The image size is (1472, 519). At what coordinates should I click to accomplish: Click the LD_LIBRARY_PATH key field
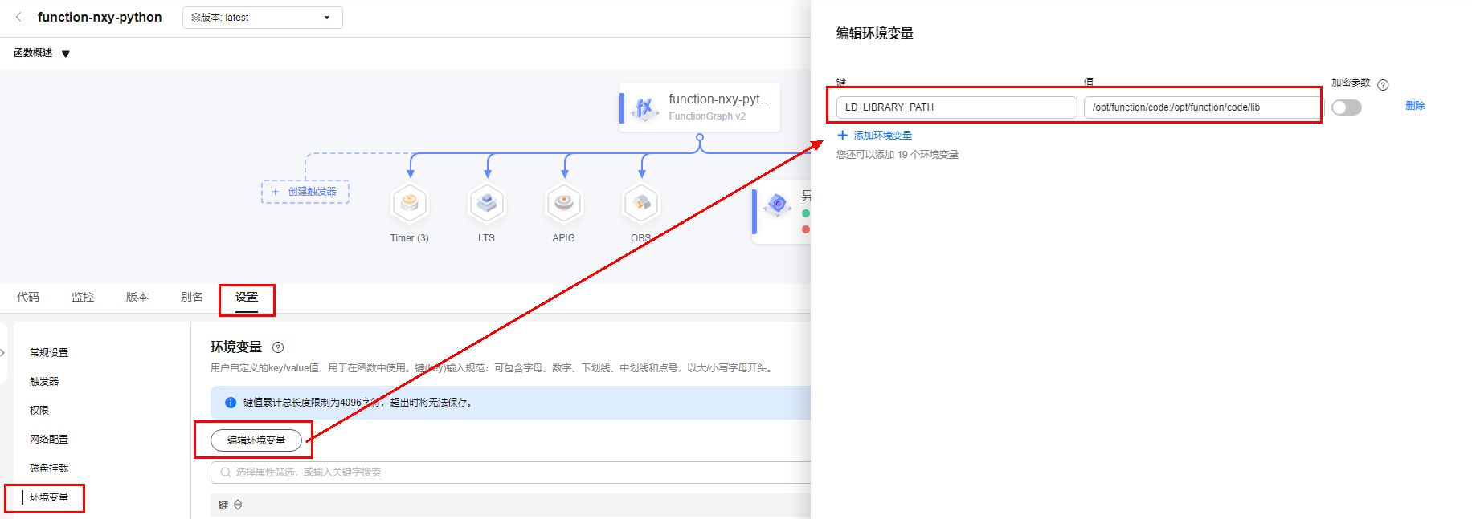[x=956, y=107]
